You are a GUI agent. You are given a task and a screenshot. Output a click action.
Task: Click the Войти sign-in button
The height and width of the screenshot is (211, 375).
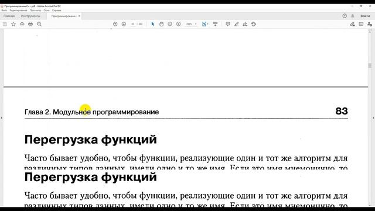(365, 16)
